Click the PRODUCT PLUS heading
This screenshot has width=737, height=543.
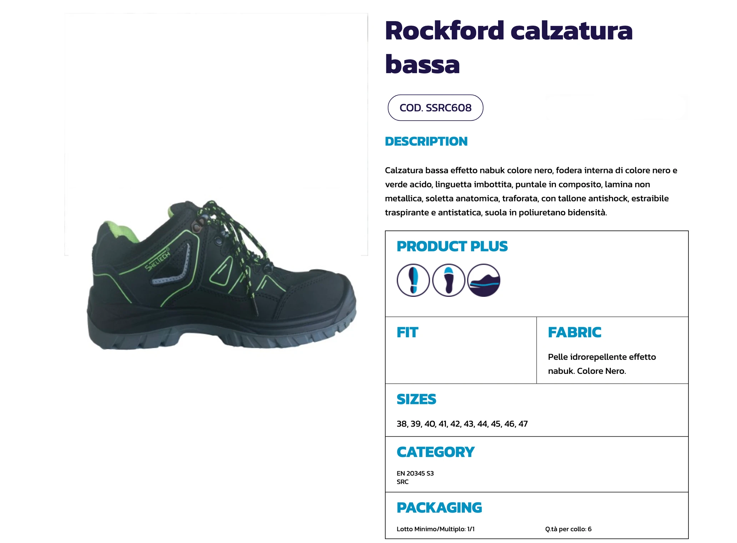coord(452,246)
